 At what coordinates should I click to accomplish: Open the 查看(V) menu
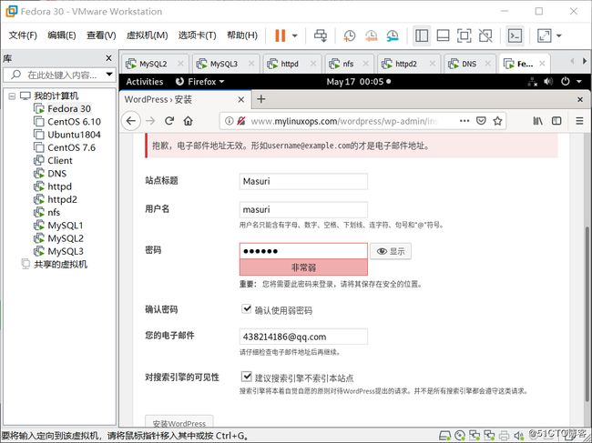pyautogui.click(x=101, y=35)
